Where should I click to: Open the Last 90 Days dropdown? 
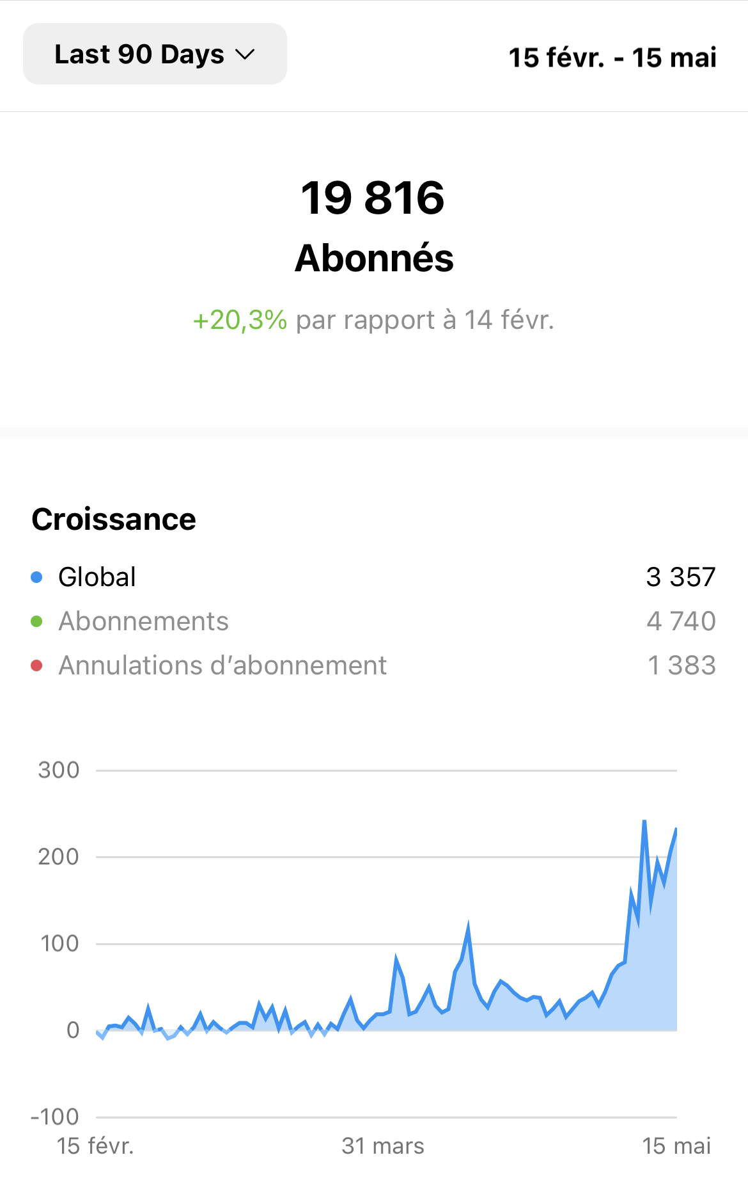point(155,54)
